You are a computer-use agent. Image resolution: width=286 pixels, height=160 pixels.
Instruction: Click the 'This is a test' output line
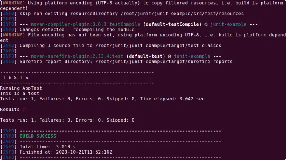tap(19, 93)
